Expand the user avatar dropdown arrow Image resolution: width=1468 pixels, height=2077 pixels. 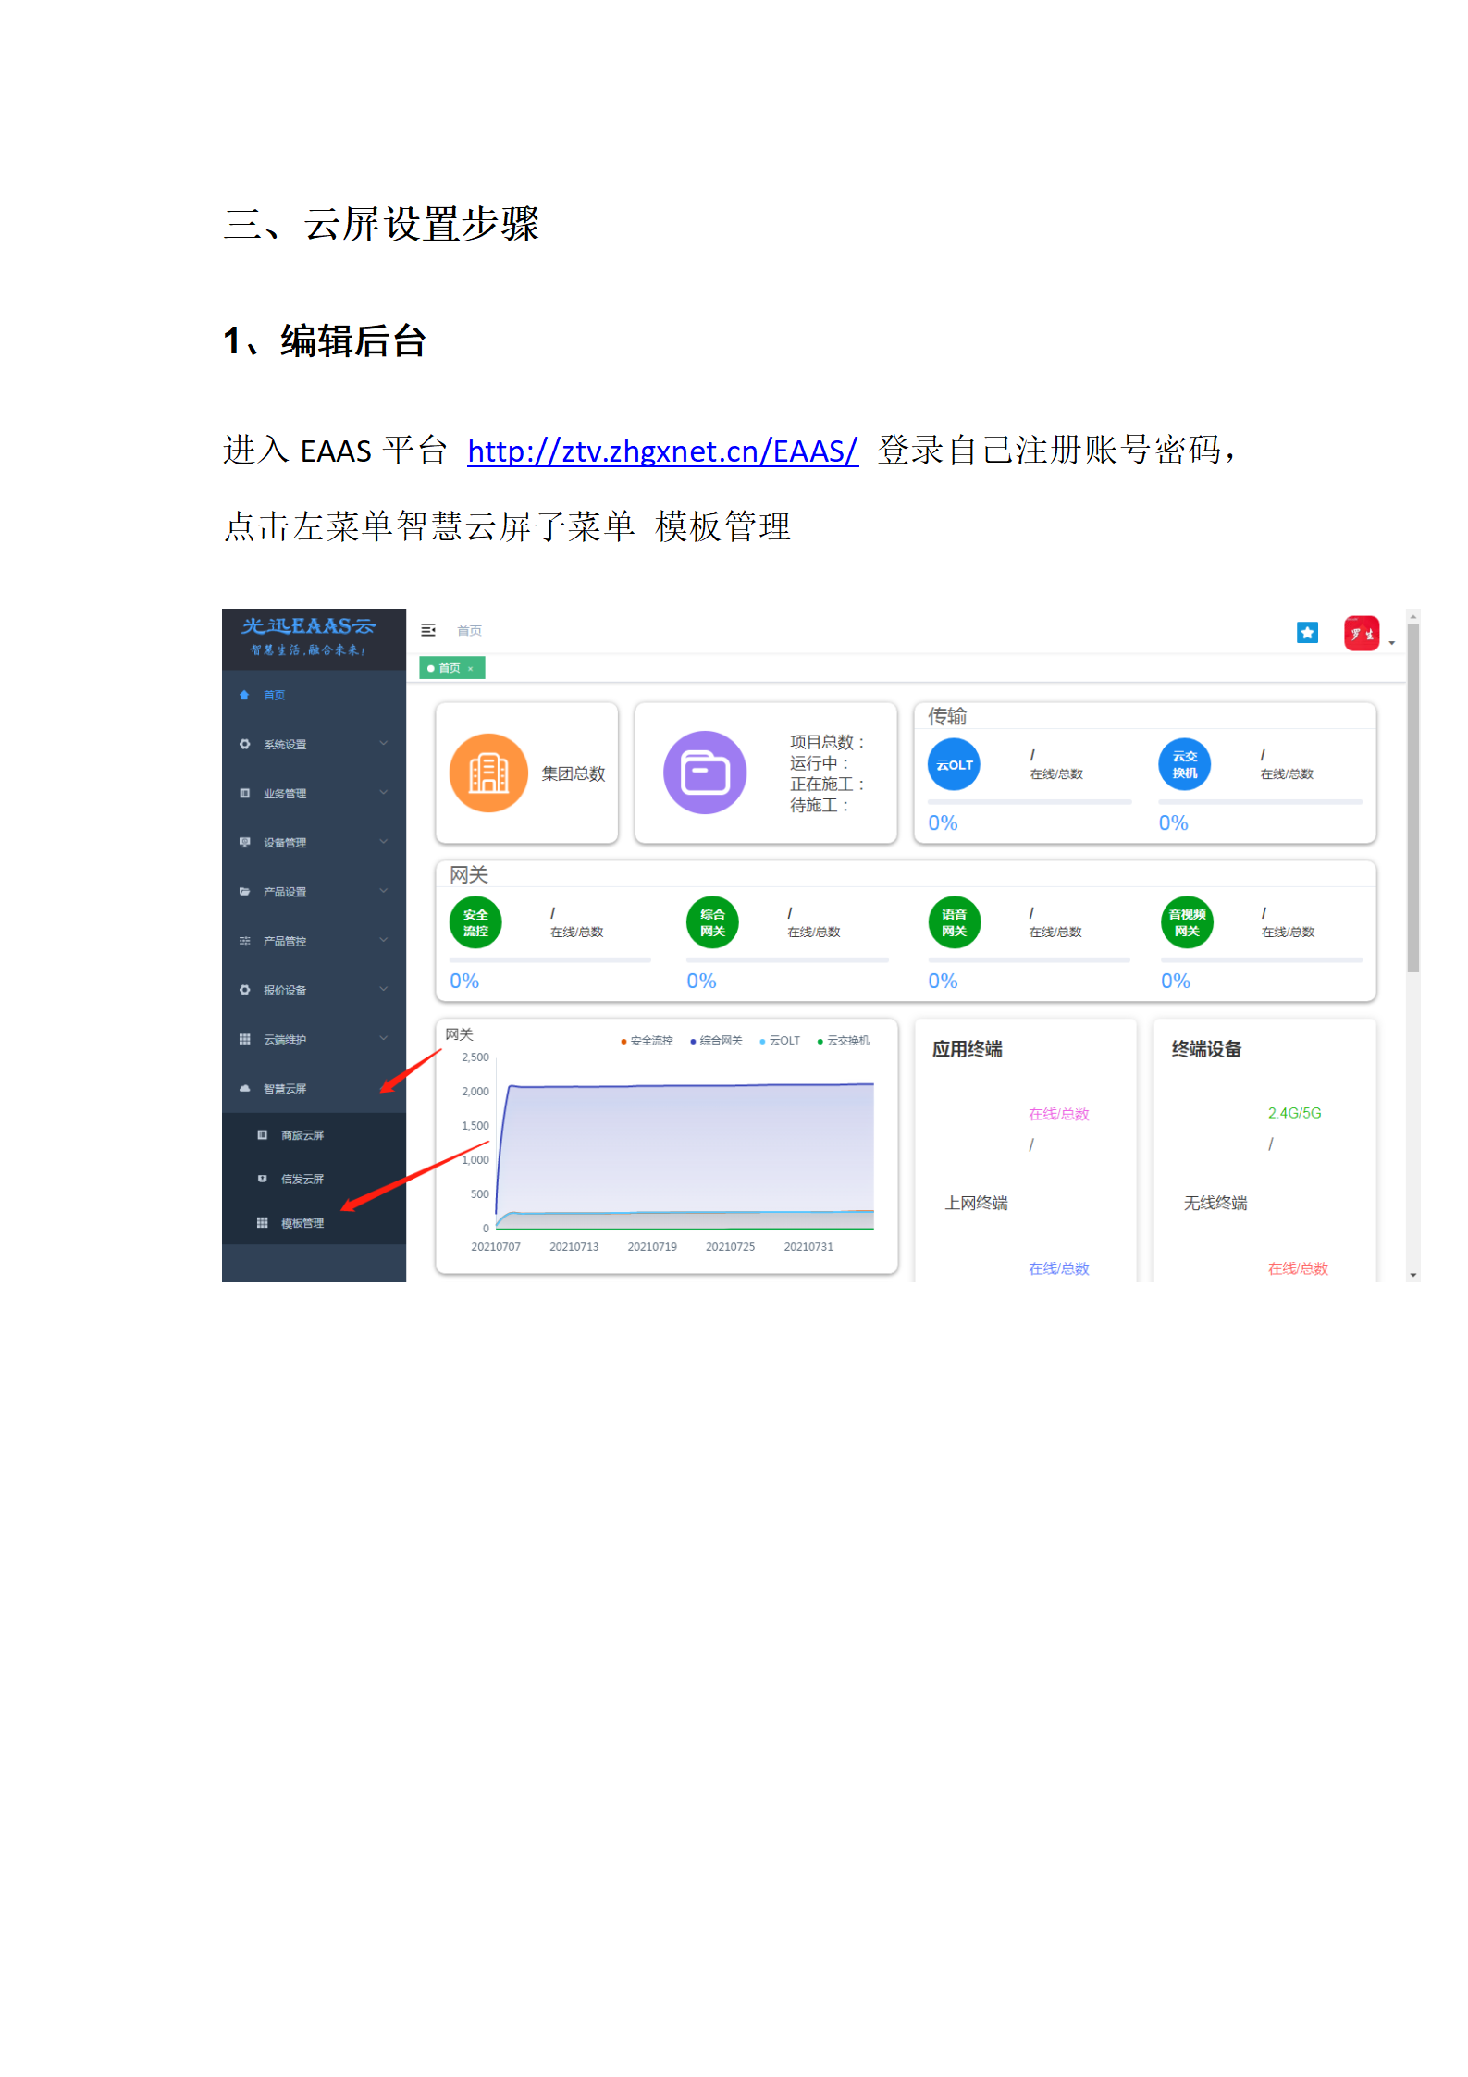1391,643
